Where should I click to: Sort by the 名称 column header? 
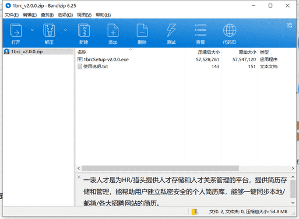pyautogui.click(x=82, y=52)
